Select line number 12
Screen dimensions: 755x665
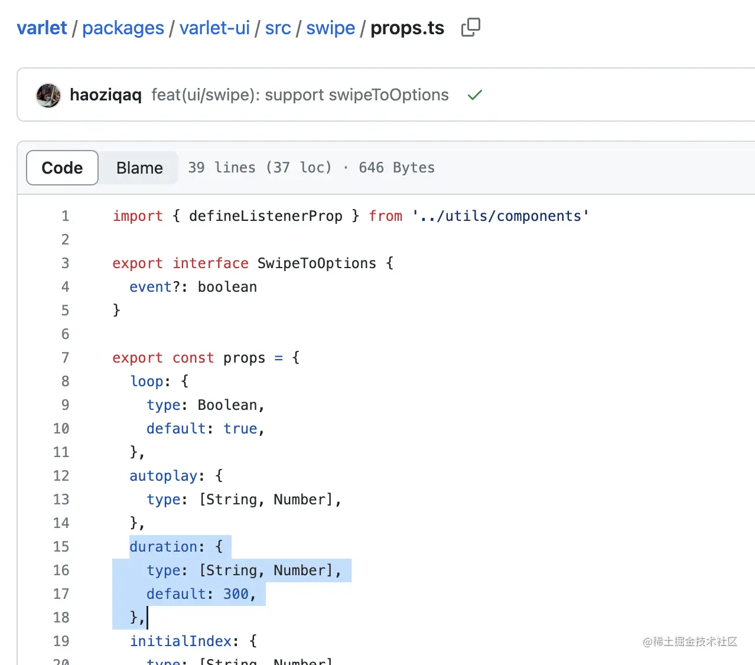coord(61,476)
